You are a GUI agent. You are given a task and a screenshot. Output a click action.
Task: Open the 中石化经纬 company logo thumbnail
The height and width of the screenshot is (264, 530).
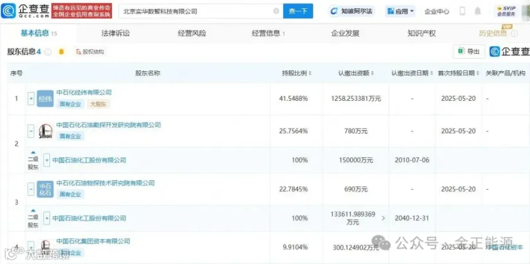[x=45, y=98]
